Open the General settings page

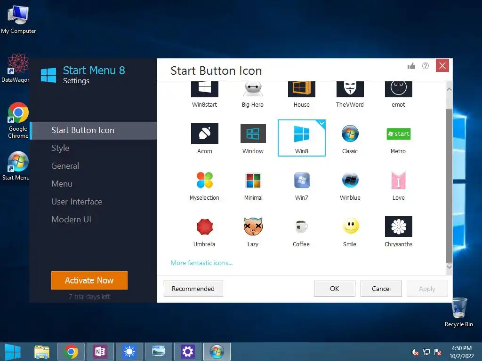[x=65, y=166]
